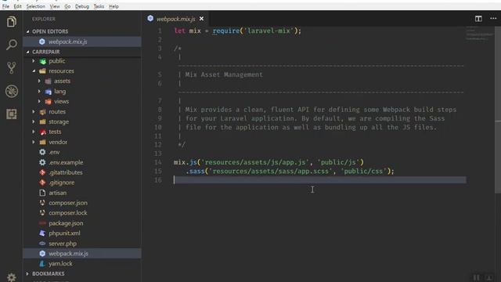Image resolution: width=501 pixels, height=282 pixels.
Task: Open the editor's more actions ellipsis menu
Action: coord(493,19)
